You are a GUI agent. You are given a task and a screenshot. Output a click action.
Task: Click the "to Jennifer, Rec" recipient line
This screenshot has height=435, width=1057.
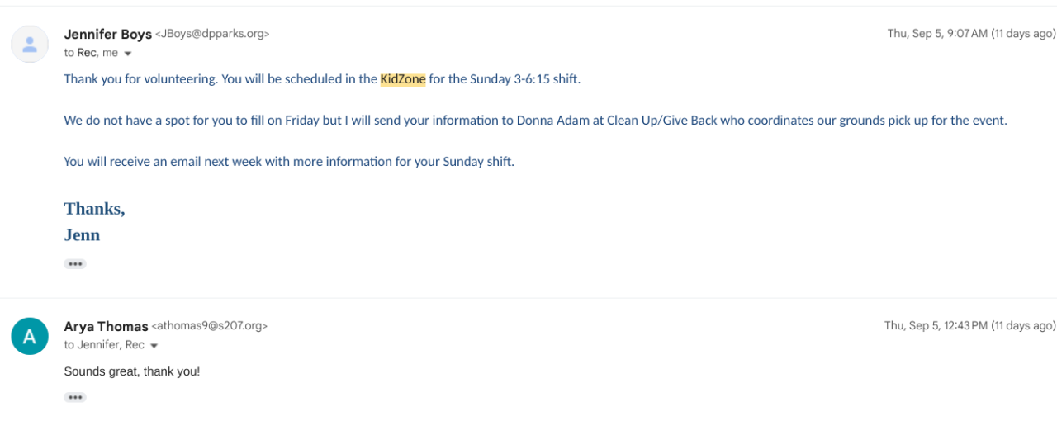pos(104,345)
